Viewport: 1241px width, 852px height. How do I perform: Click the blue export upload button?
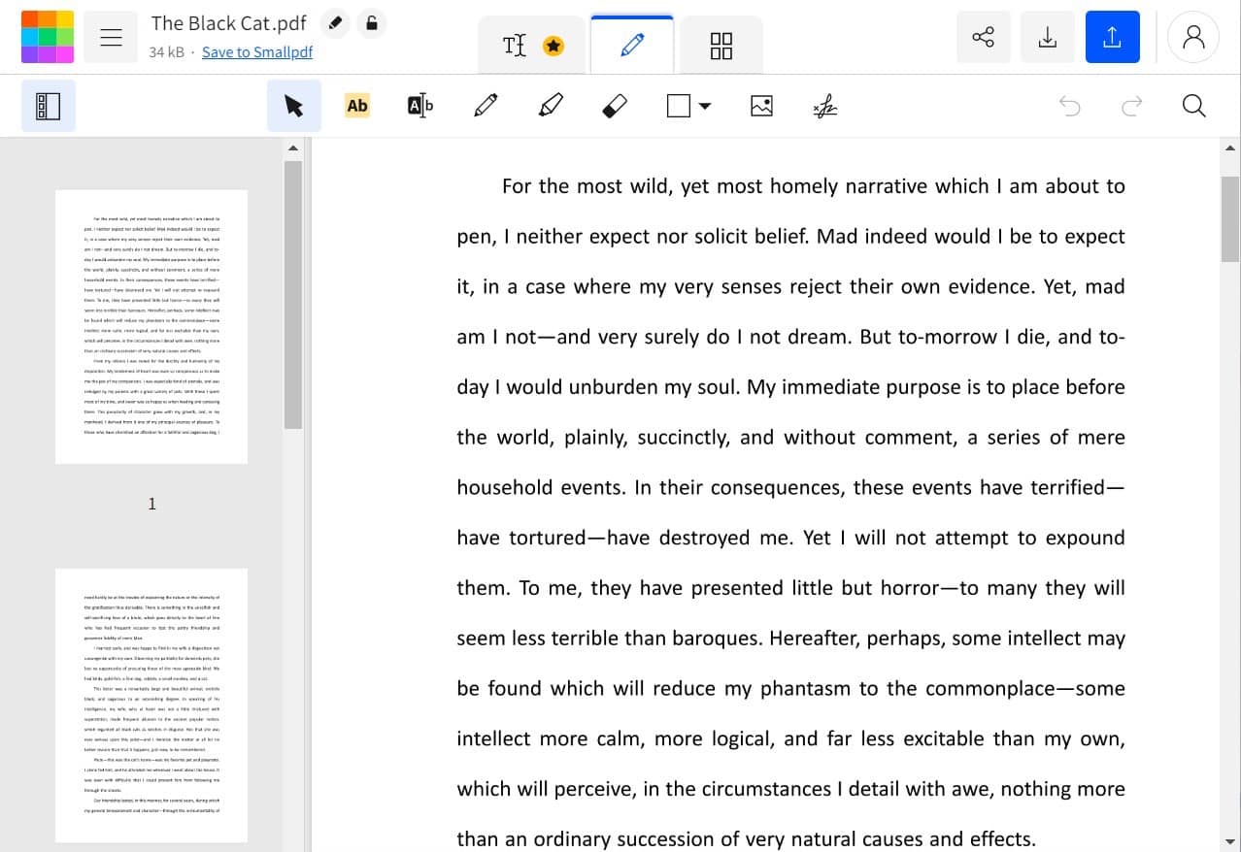click(x=1113, y=37)
